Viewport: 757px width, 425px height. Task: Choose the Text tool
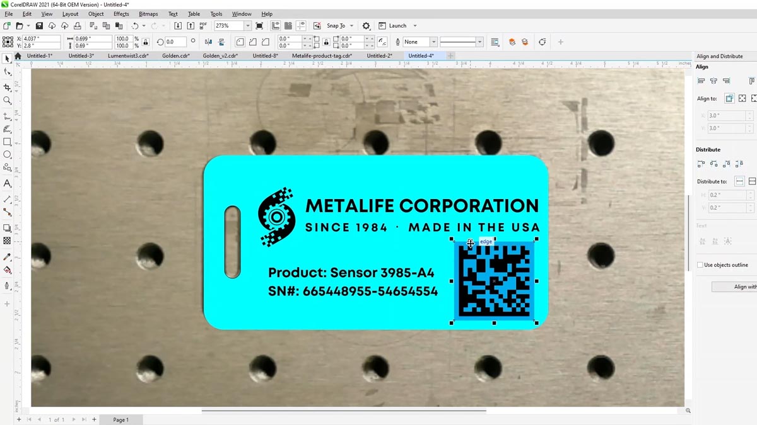pos(7,184)
